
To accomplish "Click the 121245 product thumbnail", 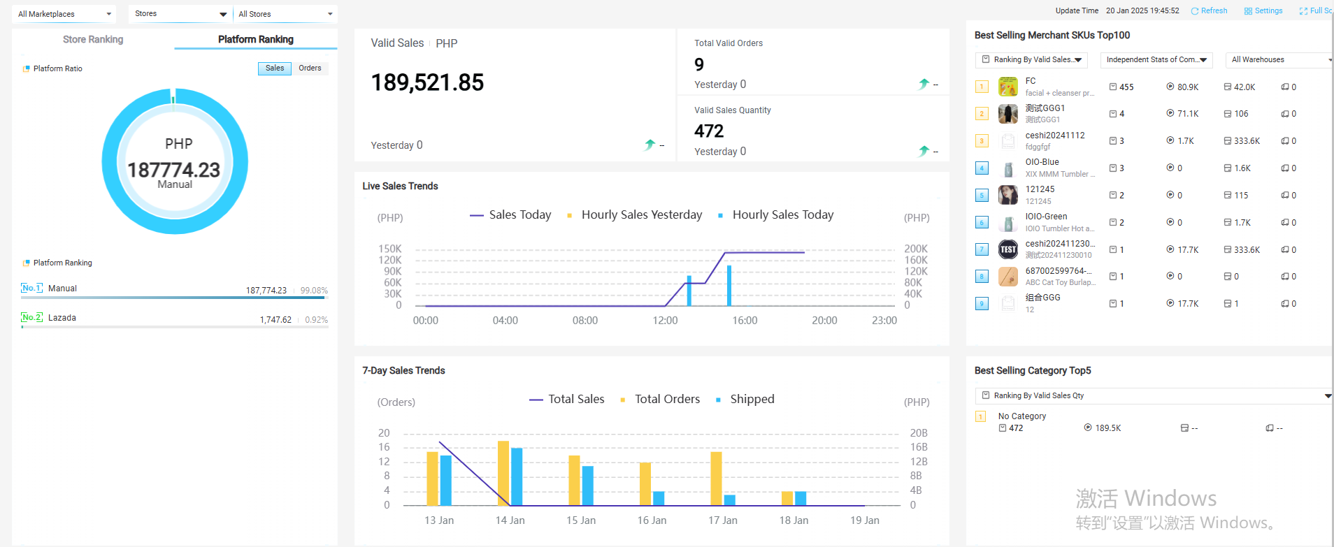I will [1008, 195].
